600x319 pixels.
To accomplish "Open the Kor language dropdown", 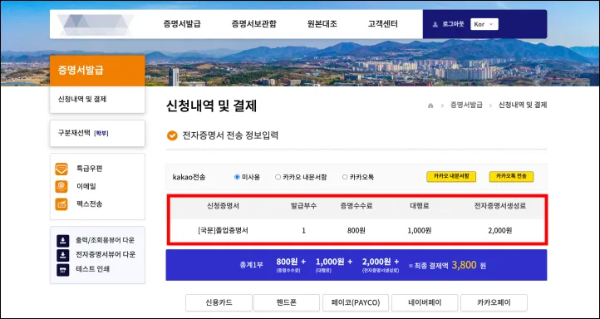I will pos(484,24).
